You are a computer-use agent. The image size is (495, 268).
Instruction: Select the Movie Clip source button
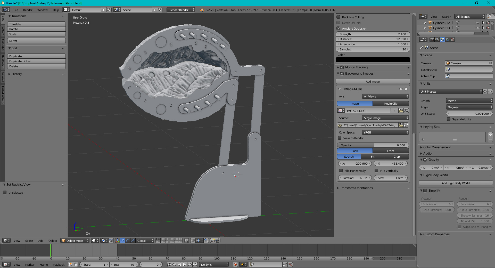pos(391,104)
